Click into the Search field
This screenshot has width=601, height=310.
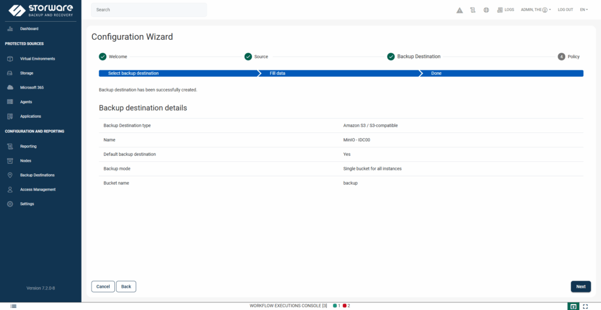point(149,10)
